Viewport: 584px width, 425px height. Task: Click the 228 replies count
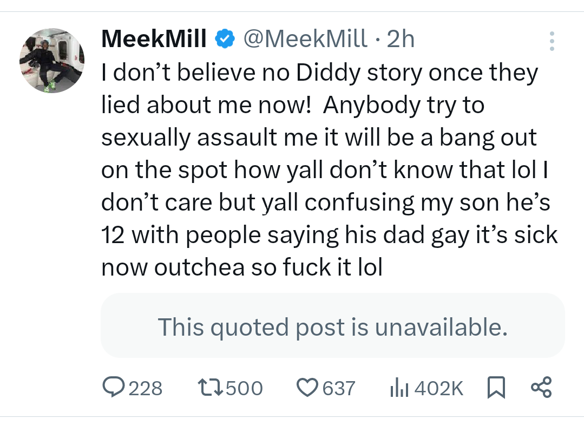145,388
